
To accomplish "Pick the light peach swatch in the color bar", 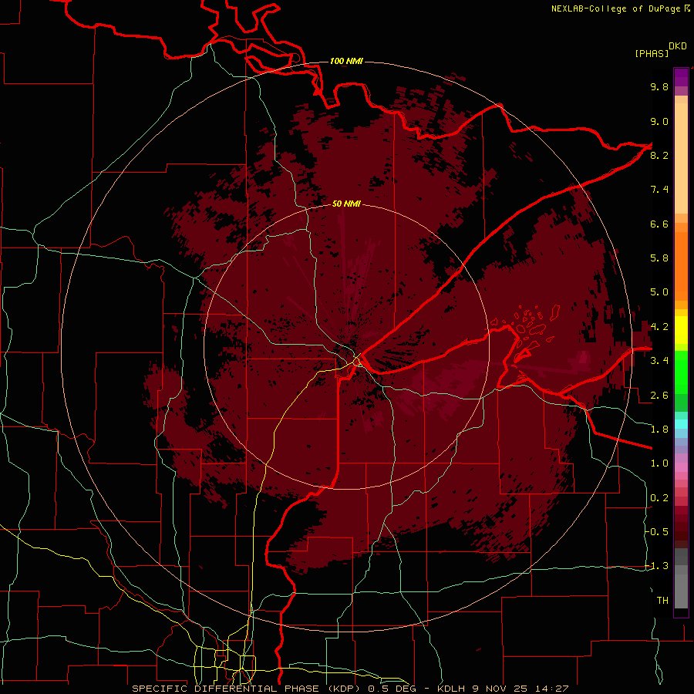I will coord(681,158).
